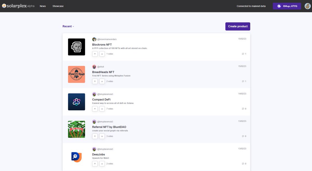The height and width of the screenshot is (171, 312).
Task: Open Compact DeFi product title
Action: [101, 99]
